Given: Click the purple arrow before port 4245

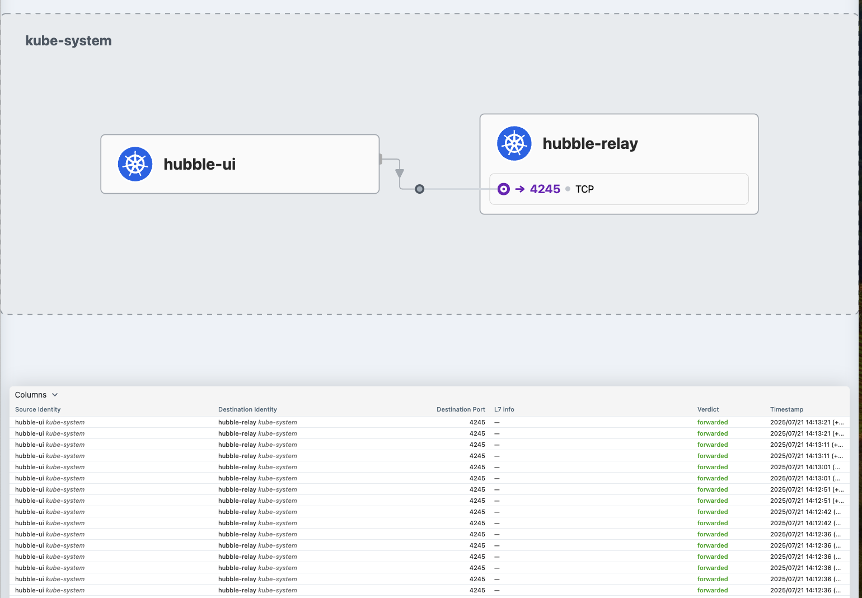Looking at the screenshot, I should pyautogui.click(x=520, y=189).
